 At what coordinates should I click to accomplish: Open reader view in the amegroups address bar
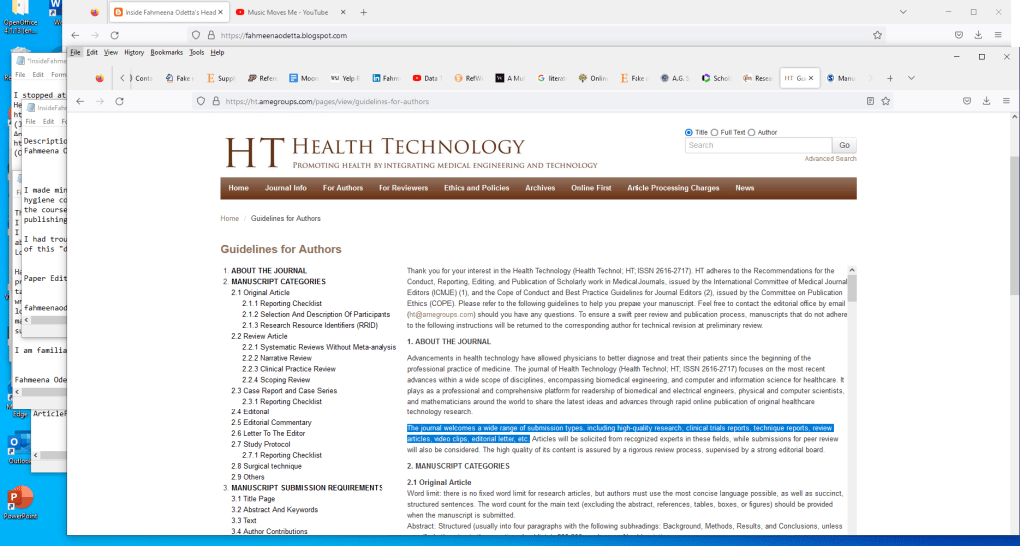pyautogui.click(x=870, y=101)
